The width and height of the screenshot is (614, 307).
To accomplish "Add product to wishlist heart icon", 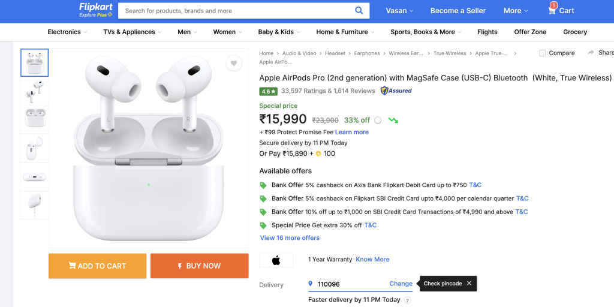I will tap(234, 63).
